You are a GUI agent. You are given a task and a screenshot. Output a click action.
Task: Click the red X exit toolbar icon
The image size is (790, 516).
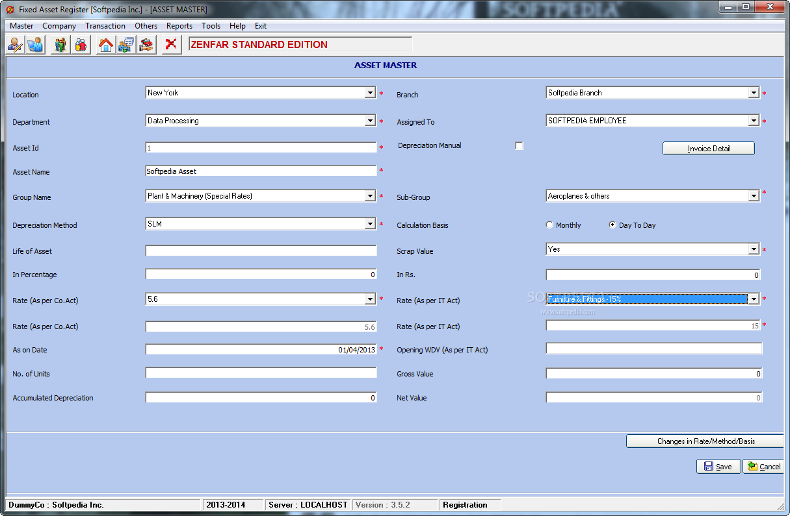pyautogui.click(x=172, y=45)
